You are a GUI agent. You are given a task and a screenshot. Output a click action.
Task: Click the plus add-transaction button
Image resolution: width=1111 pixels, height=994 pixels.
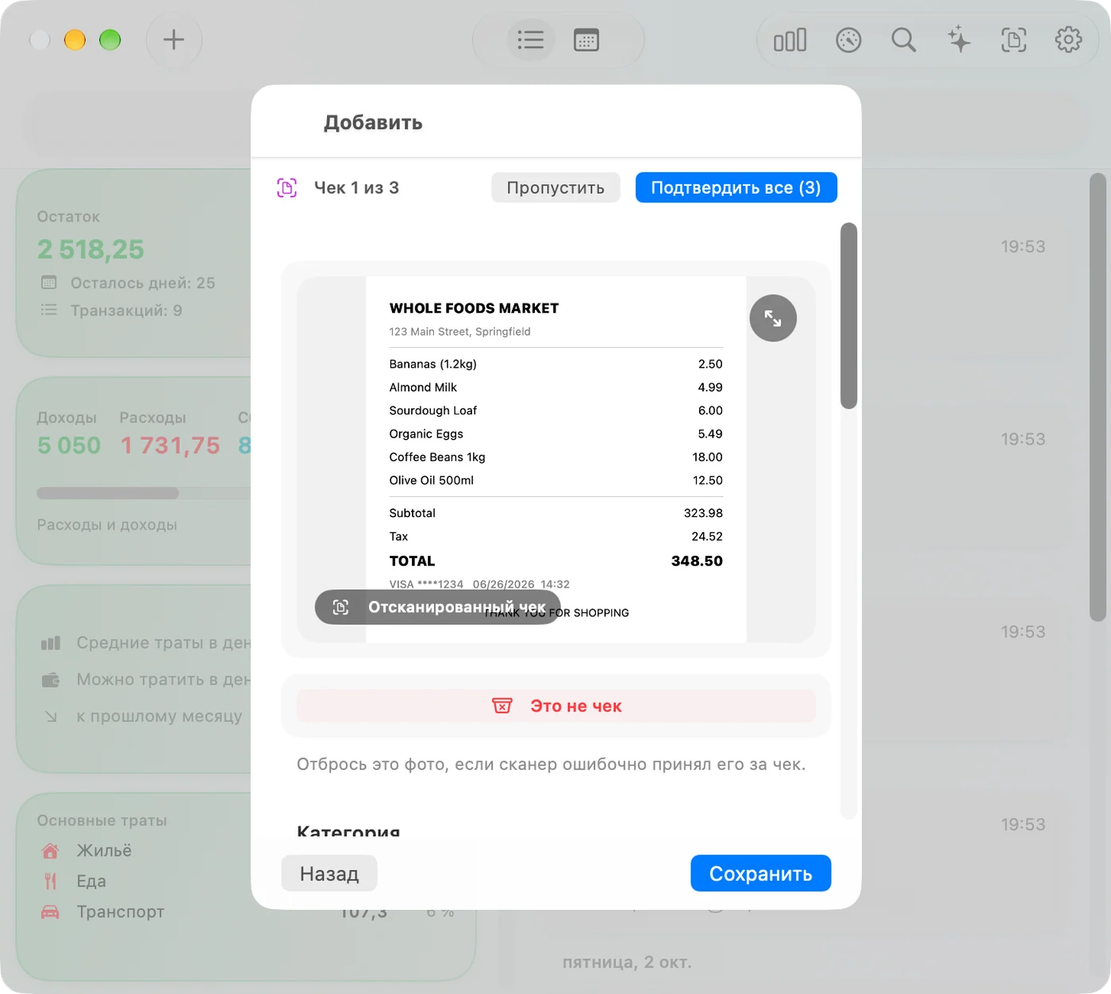[x=174, y=40]
